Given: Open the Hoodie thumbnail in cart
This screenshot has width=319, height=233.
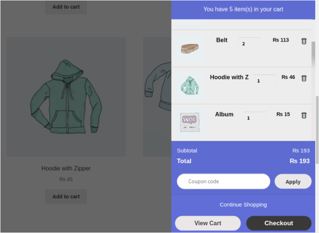Looking at the screenshot, I should click(190, 86).
